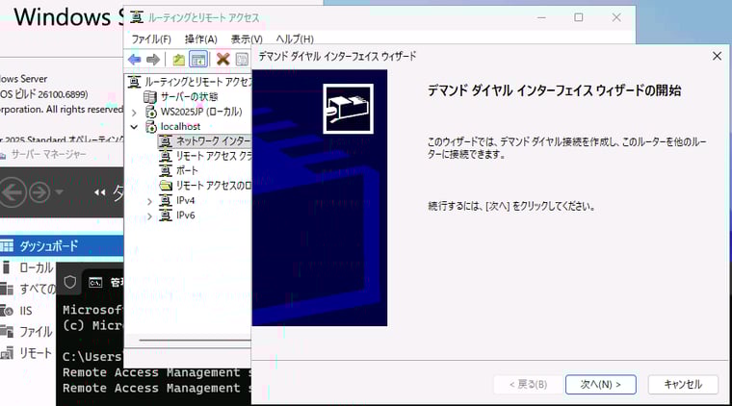Open Server Manager navigation history dropdown
Viewport: 732px width, 406px height.
pos(59,192)
